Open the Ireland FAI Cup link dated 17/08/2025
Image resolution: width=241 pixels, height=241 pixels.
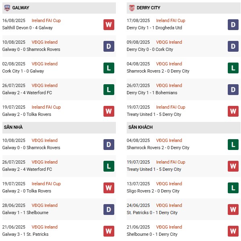coord(171,20)
